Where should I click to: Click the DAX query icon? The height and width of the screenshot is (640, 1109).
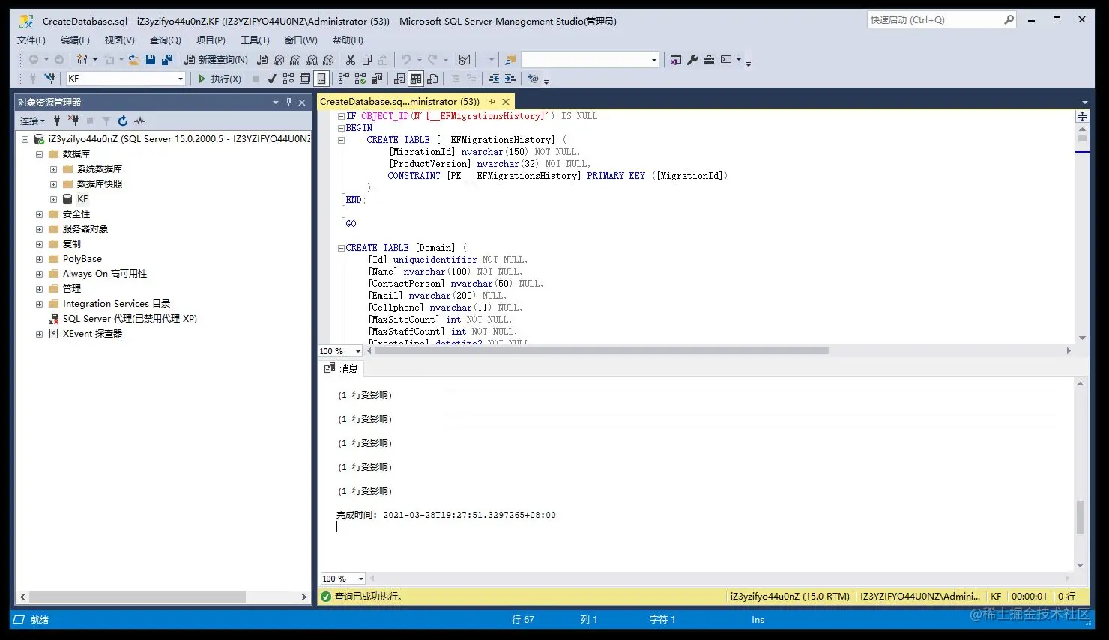tap(328, 60)
